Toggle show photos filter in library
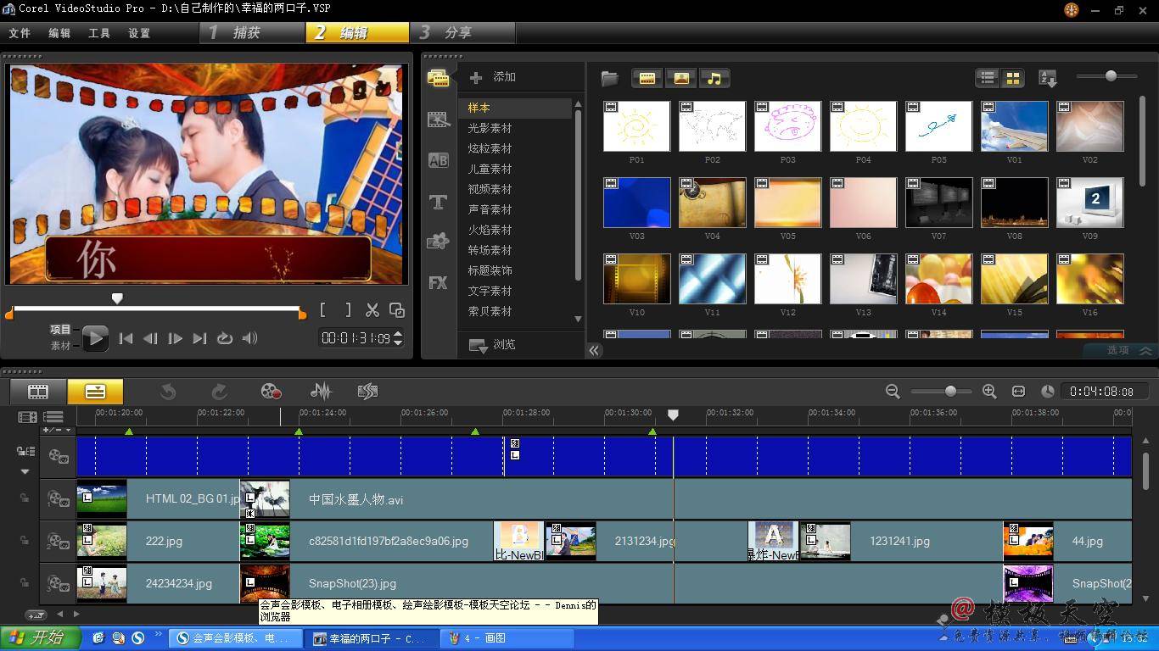Viewport: 1159px width, 651px height. point(680,78)
